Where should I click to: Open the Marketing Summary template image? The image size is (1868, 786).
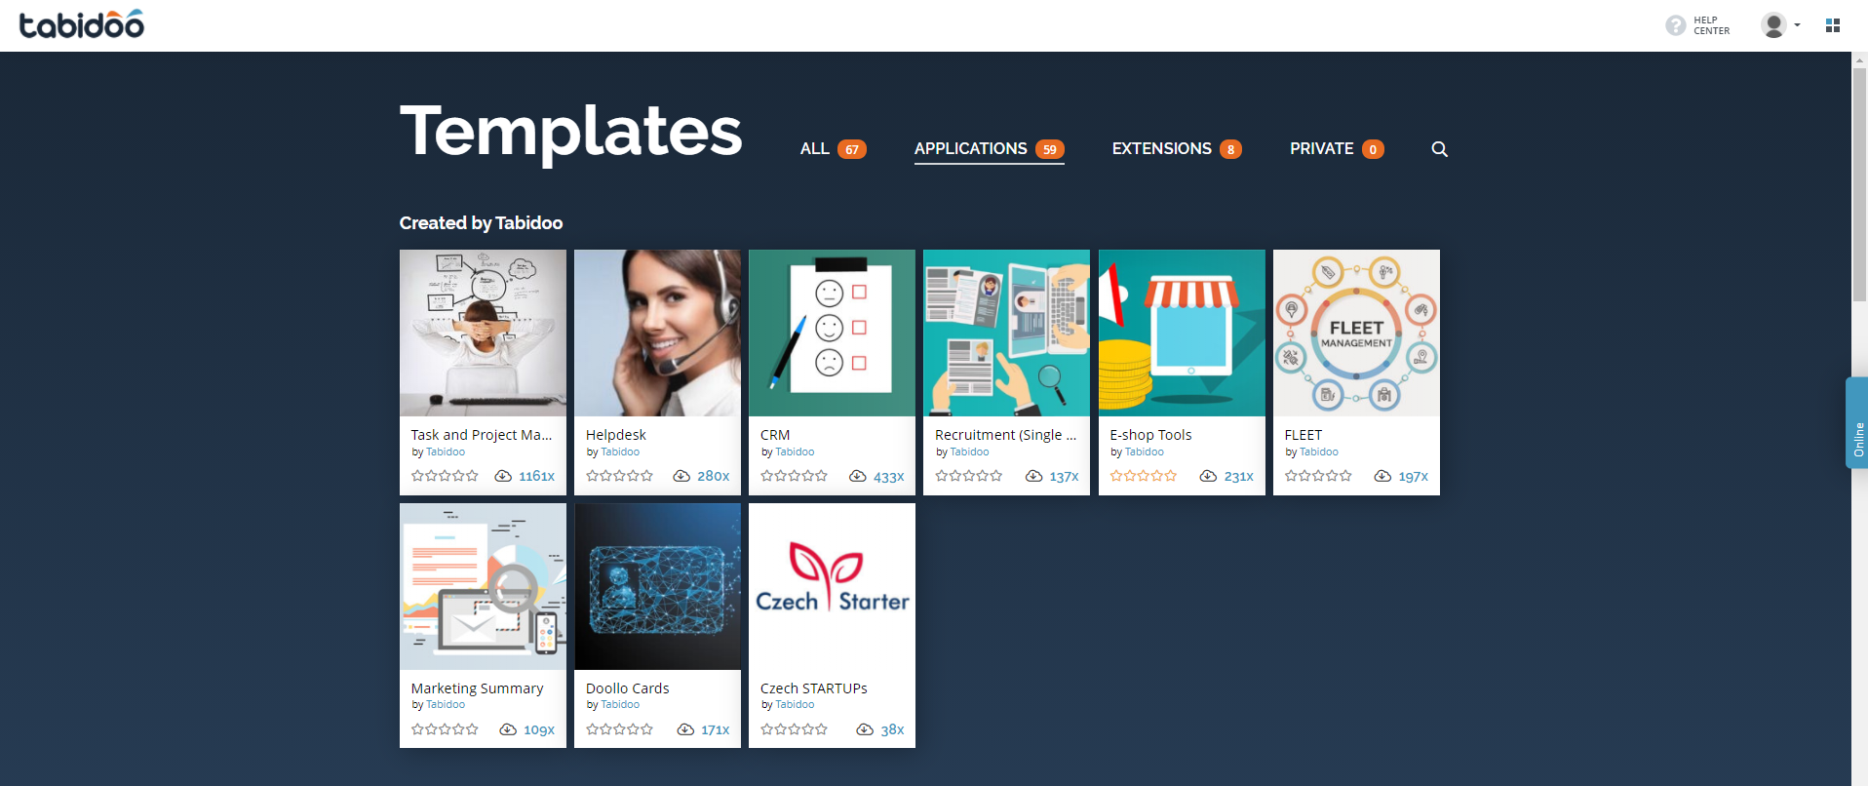[x=483, y=586]
